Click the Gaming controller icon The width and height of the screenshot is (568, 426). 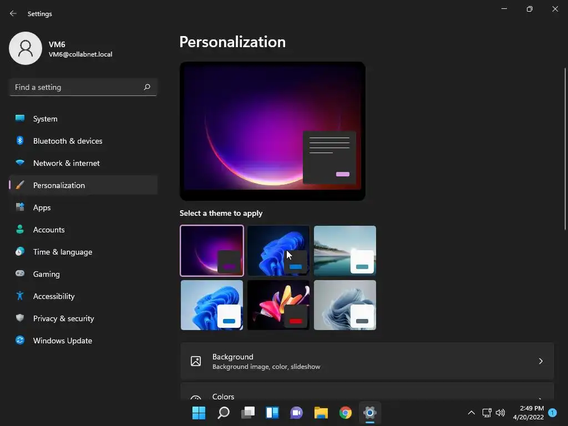[x=20, y=273]
